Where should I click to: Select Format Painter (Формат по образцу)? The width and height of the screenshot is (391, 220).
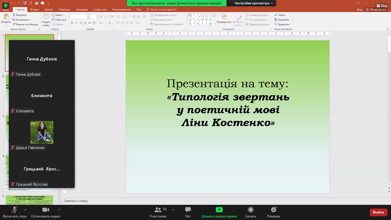pyautogui.click(x=25, y=24)
